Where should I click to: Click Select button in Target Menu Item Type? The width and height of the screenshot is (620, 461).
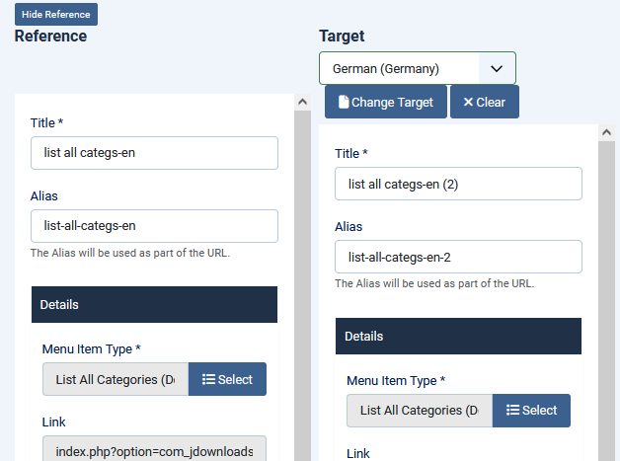[x=531, y=411]
